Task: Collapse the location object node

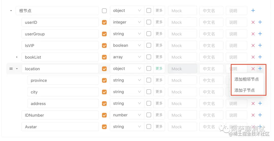Action: click(x=17, y=69)
